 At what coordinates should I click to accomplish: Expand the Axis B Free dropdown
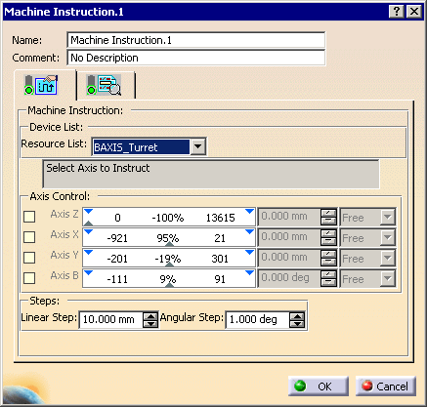[388, 278]
